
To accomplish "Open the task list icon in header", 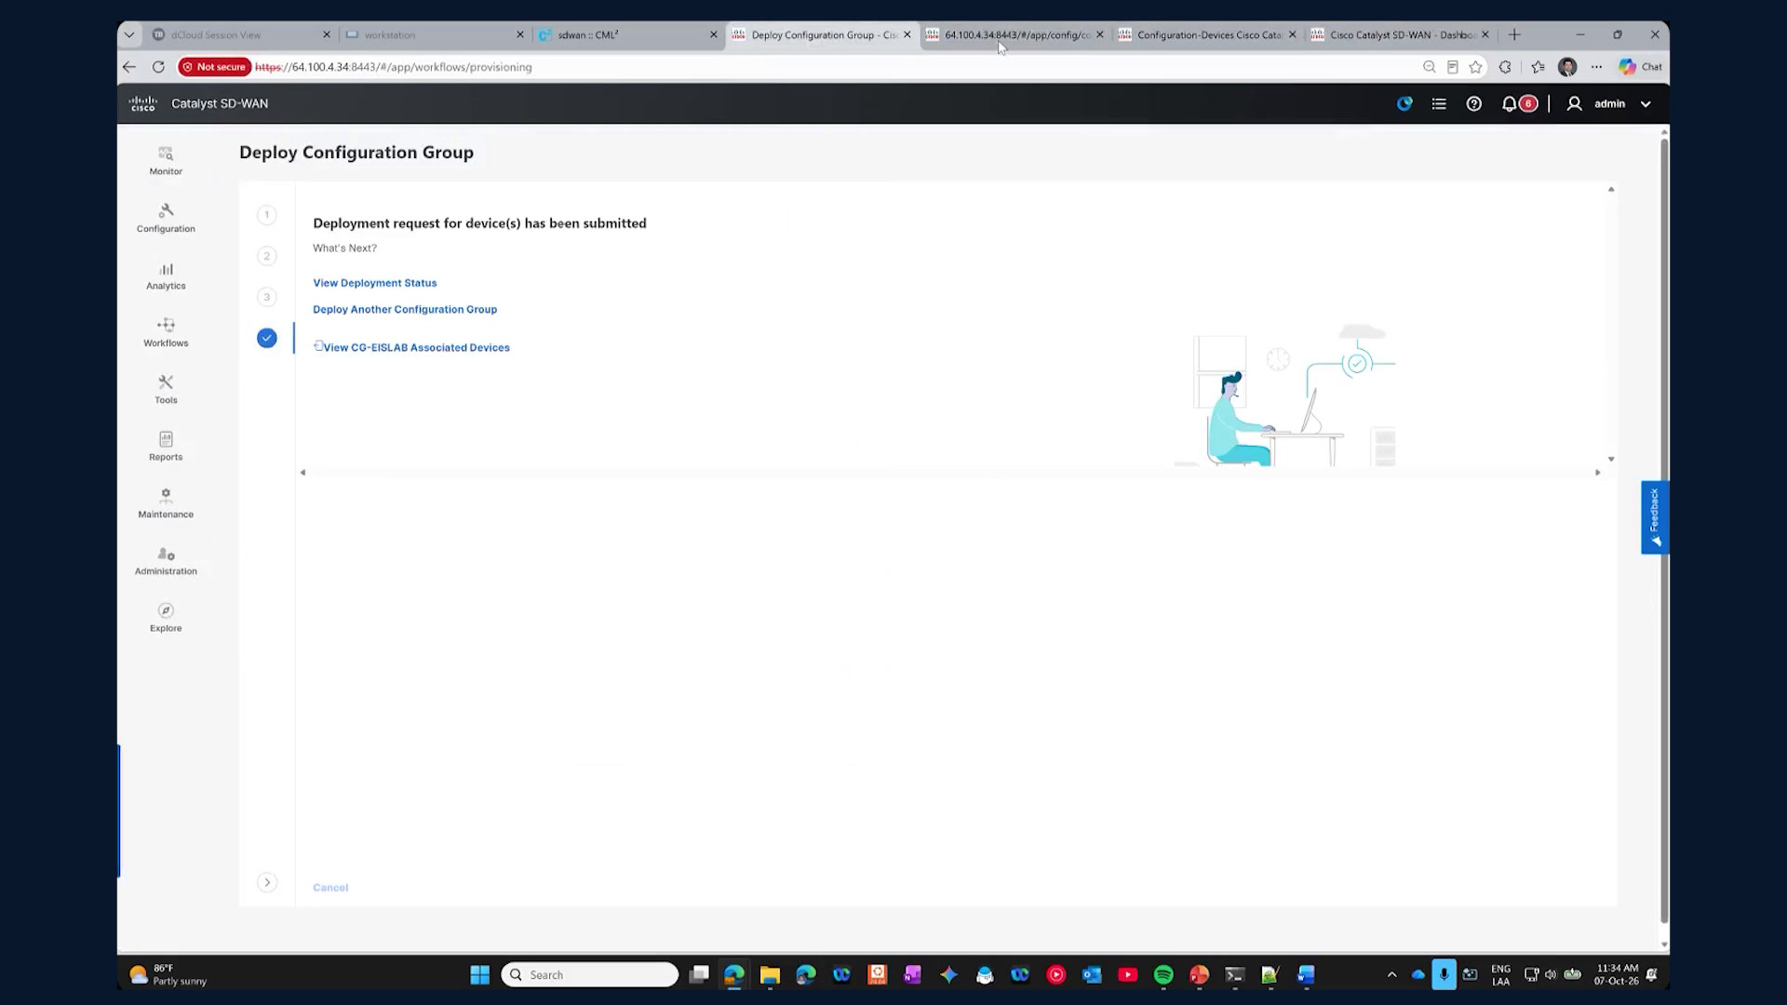I will [x=1439, y=104].
